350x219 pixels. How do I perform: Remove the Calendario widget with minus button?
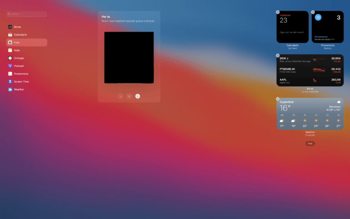[x=278, y=12]
